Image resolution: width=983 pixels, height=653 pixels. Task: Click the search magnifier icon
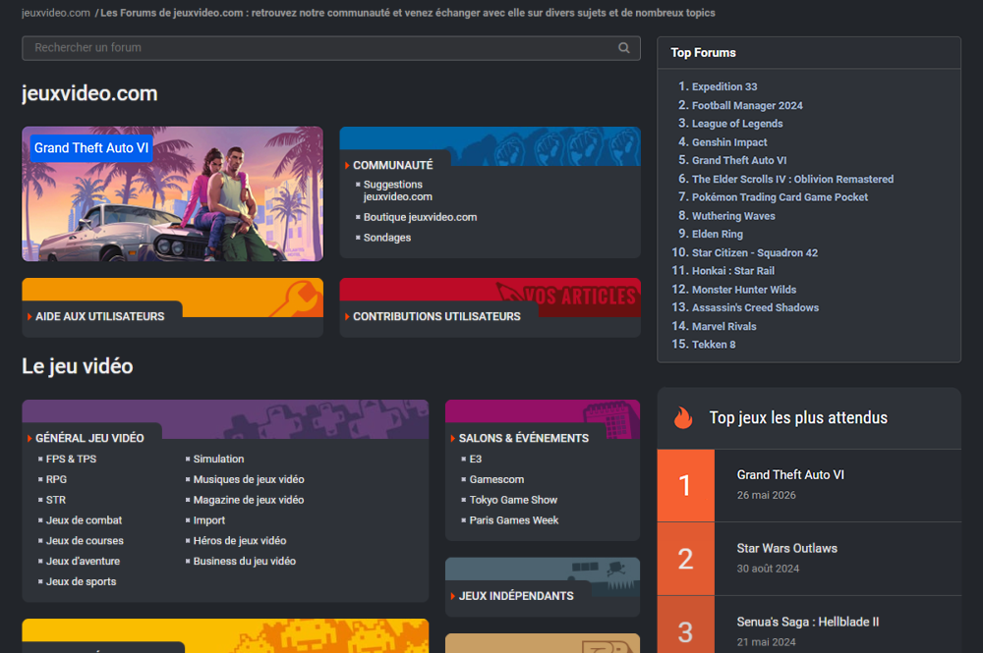pyautogui.click(x=624, y=47)
